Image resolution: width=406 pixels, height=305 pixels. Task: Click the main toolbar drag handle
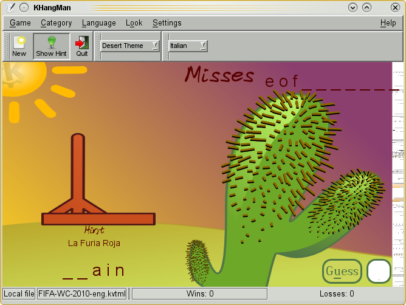[7, 46]
